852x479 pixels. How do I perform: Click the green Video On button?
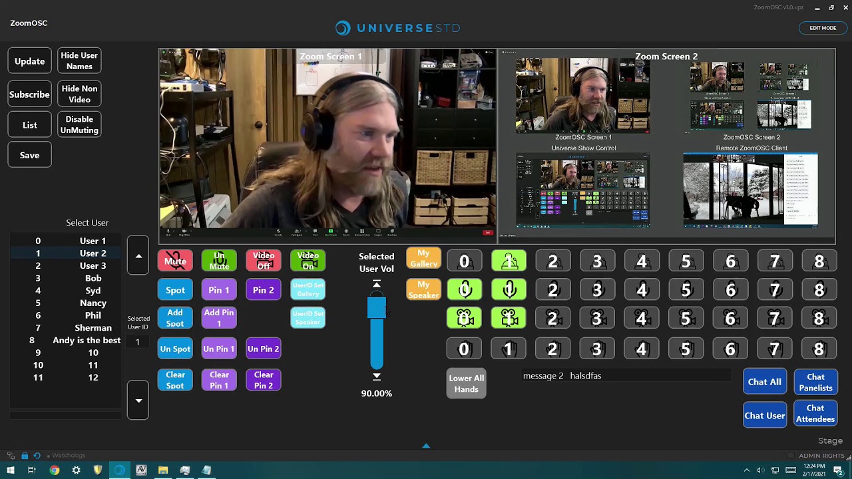click(308, 261)
